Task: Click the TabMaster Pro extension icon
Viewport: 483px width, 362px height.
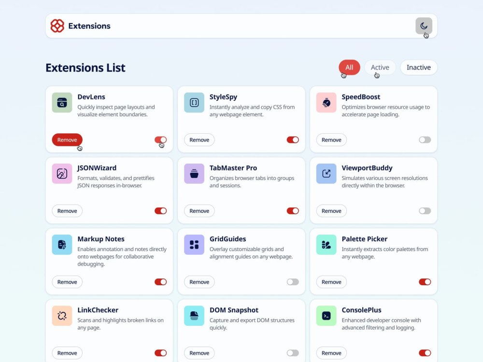Action: 194,174
